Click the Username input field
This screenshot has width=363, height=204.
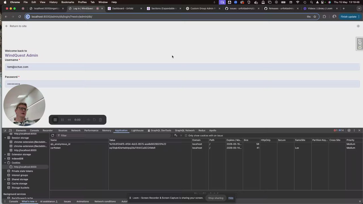[x=182, y=67]
